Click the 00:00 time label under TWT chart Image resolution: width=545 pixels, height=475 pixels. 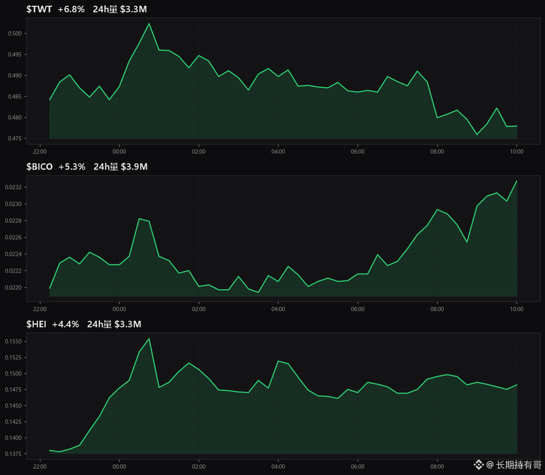pyautogui.click(x=119, y=152)
